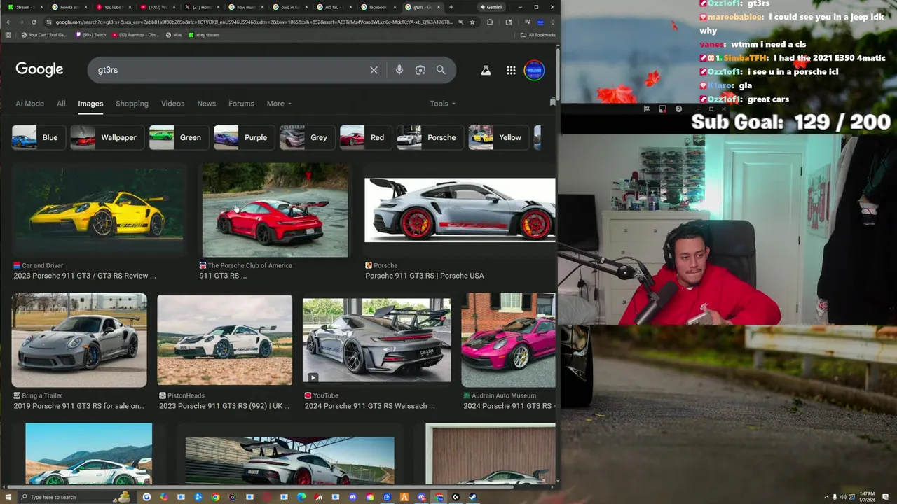Open the All Bookmarks folder
Screen dimensions: 897x504
click(x=538, y=34)
